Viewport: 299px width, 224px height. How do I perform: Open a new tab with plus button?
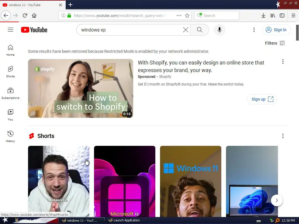70,5
